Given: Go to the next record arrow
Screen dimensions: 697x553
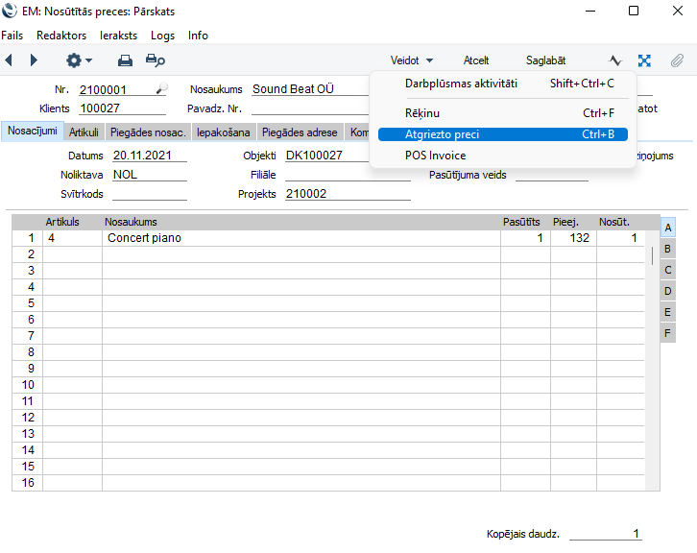Looking at the screenshot, I should [x=34, y=60].
